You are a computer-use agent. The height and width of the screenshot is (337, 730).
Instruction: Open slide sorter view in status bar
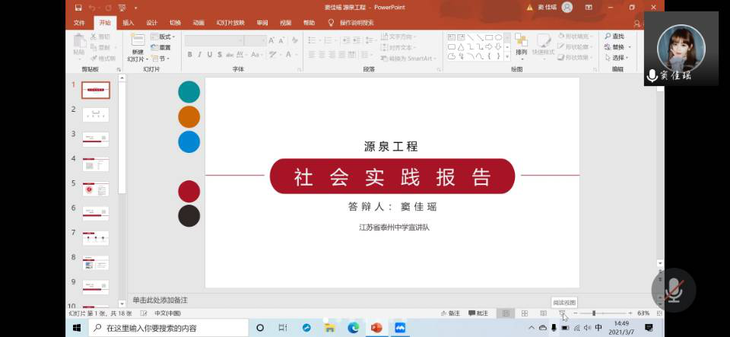[x=524, y=313]
